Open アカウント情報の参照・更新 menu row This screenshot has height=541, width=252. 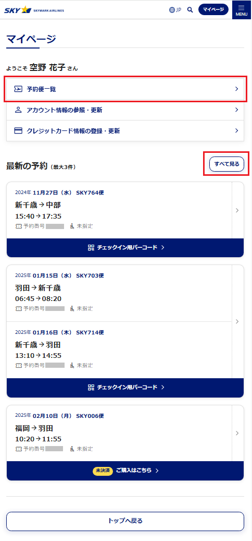pyautogui.click(x=125, y=110)
